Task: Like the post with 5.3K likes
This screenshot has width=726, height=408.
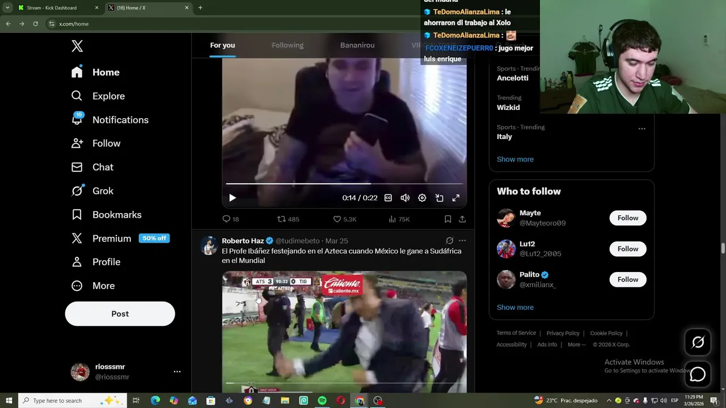Action: point(344,219)
